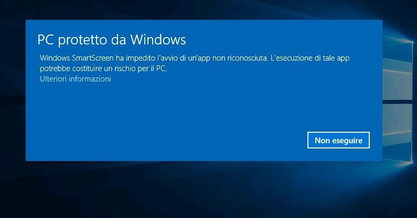
Task: Click the text 'potrebbe costituire un rischio'
Action: 88,68
